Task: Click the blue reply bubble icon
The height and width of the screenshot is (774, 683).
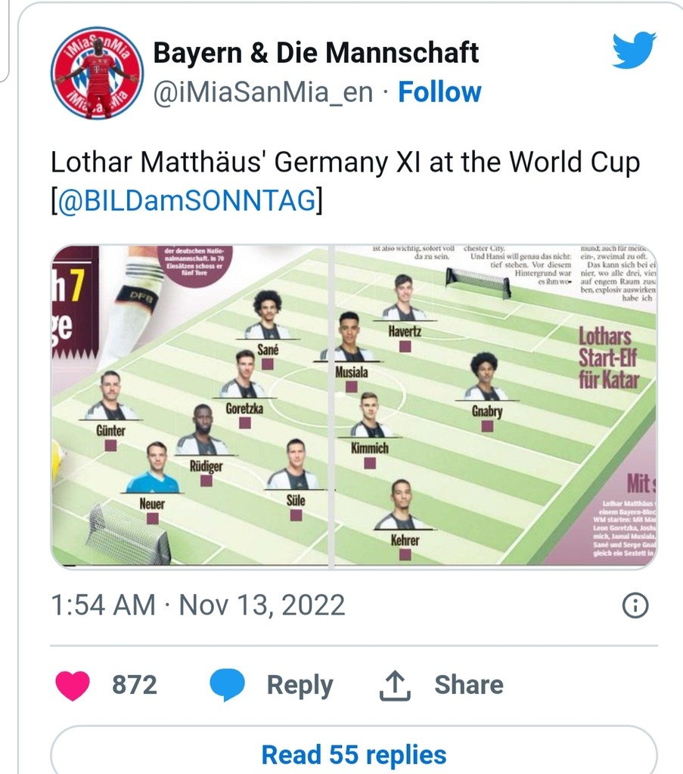Action: tap(227, 685)
